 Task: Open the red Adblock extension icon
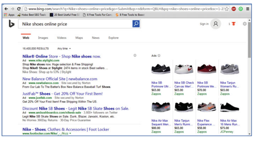234,9
